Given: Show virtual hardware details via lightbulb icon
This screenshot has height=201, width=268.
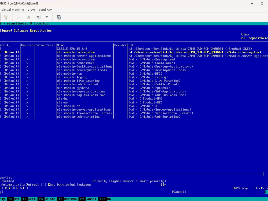Looking at the screenshot, I should [6, 17].
